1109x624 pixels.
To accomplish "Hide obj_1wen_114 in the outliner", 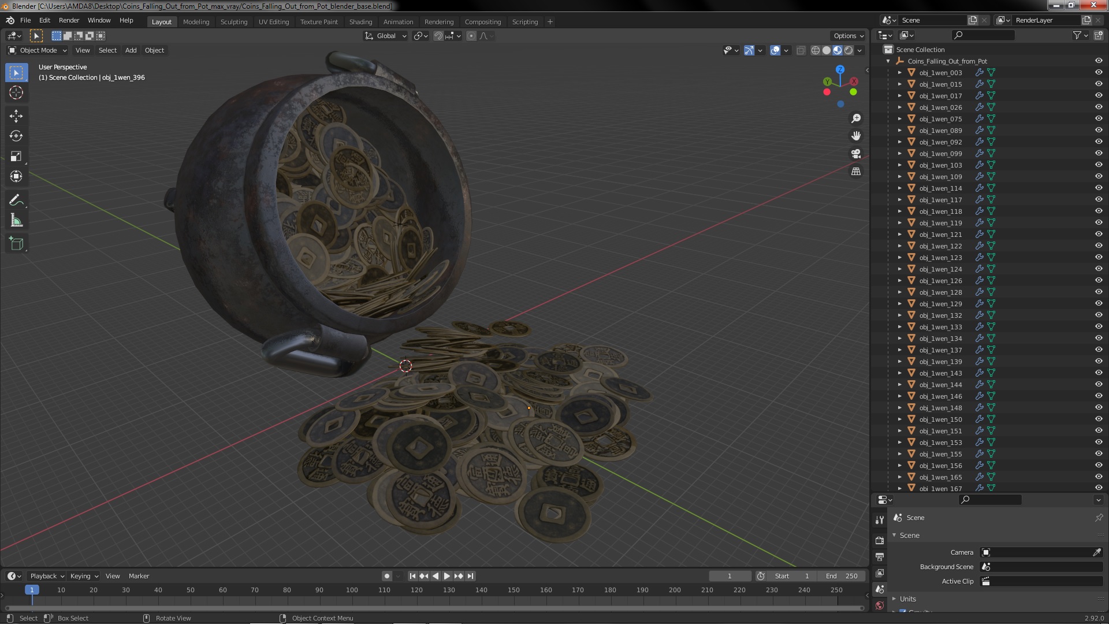I will pyautogui.click(x=1099, y=188).
